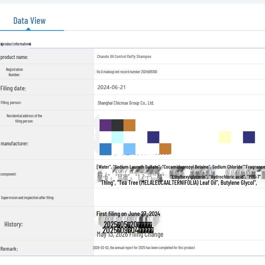Select the product information section header
Image resolution: width=265 pixels, height=265 pixels.
pos(16,44)
